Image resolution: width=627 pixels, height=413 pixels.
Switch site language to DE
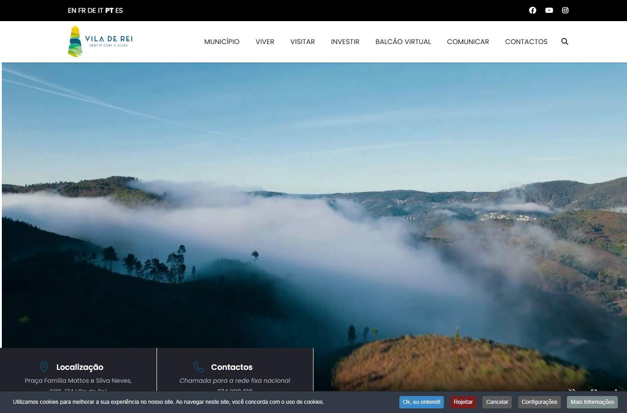tap(92, 10)
